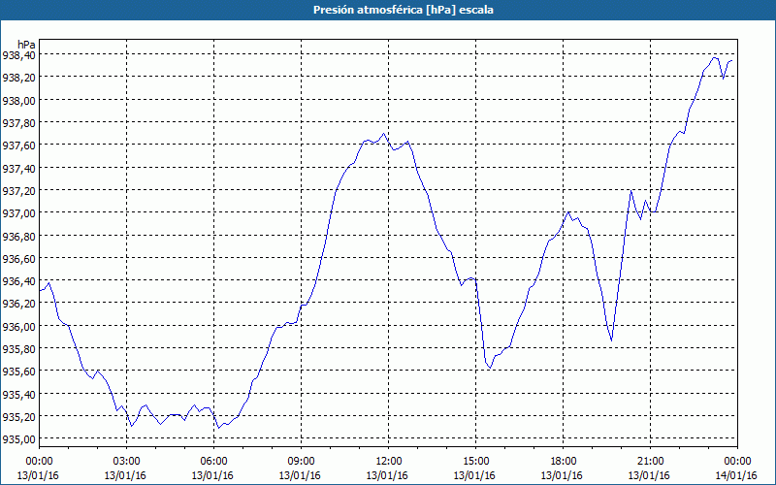Click the 14/01/16 date label
This screenshot has height=485, width=776.
[x=736, y=475]
